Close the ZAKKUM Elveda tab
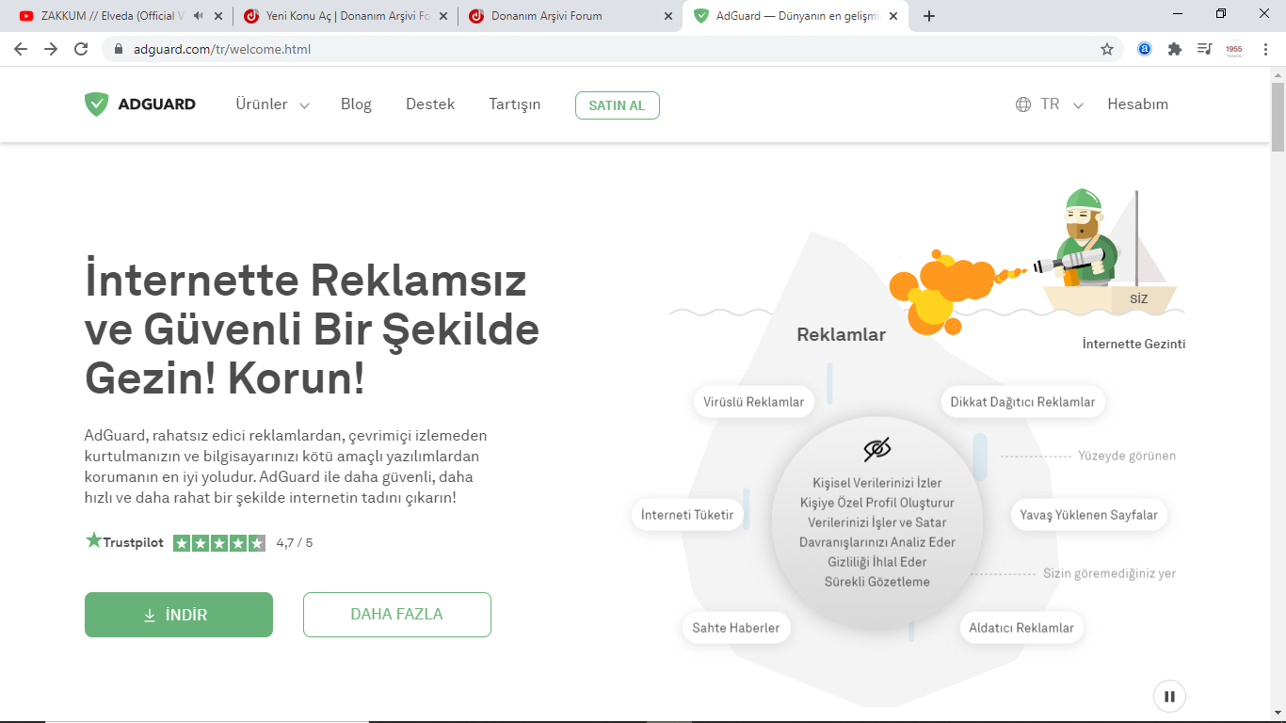The width and height of the screenshot is (1286, 723). [x=218, y=16]
